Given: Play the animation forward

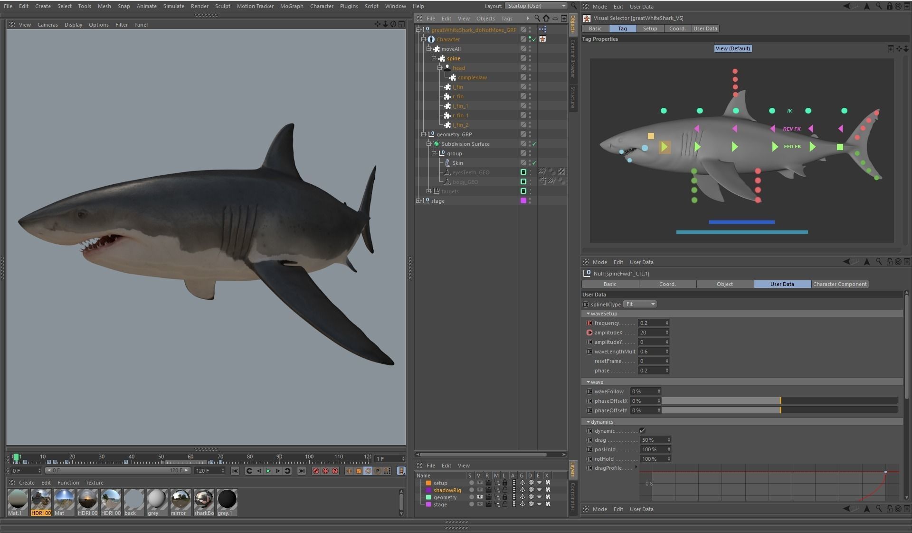Looking at the screenshot, I should (x=268, y=471).
